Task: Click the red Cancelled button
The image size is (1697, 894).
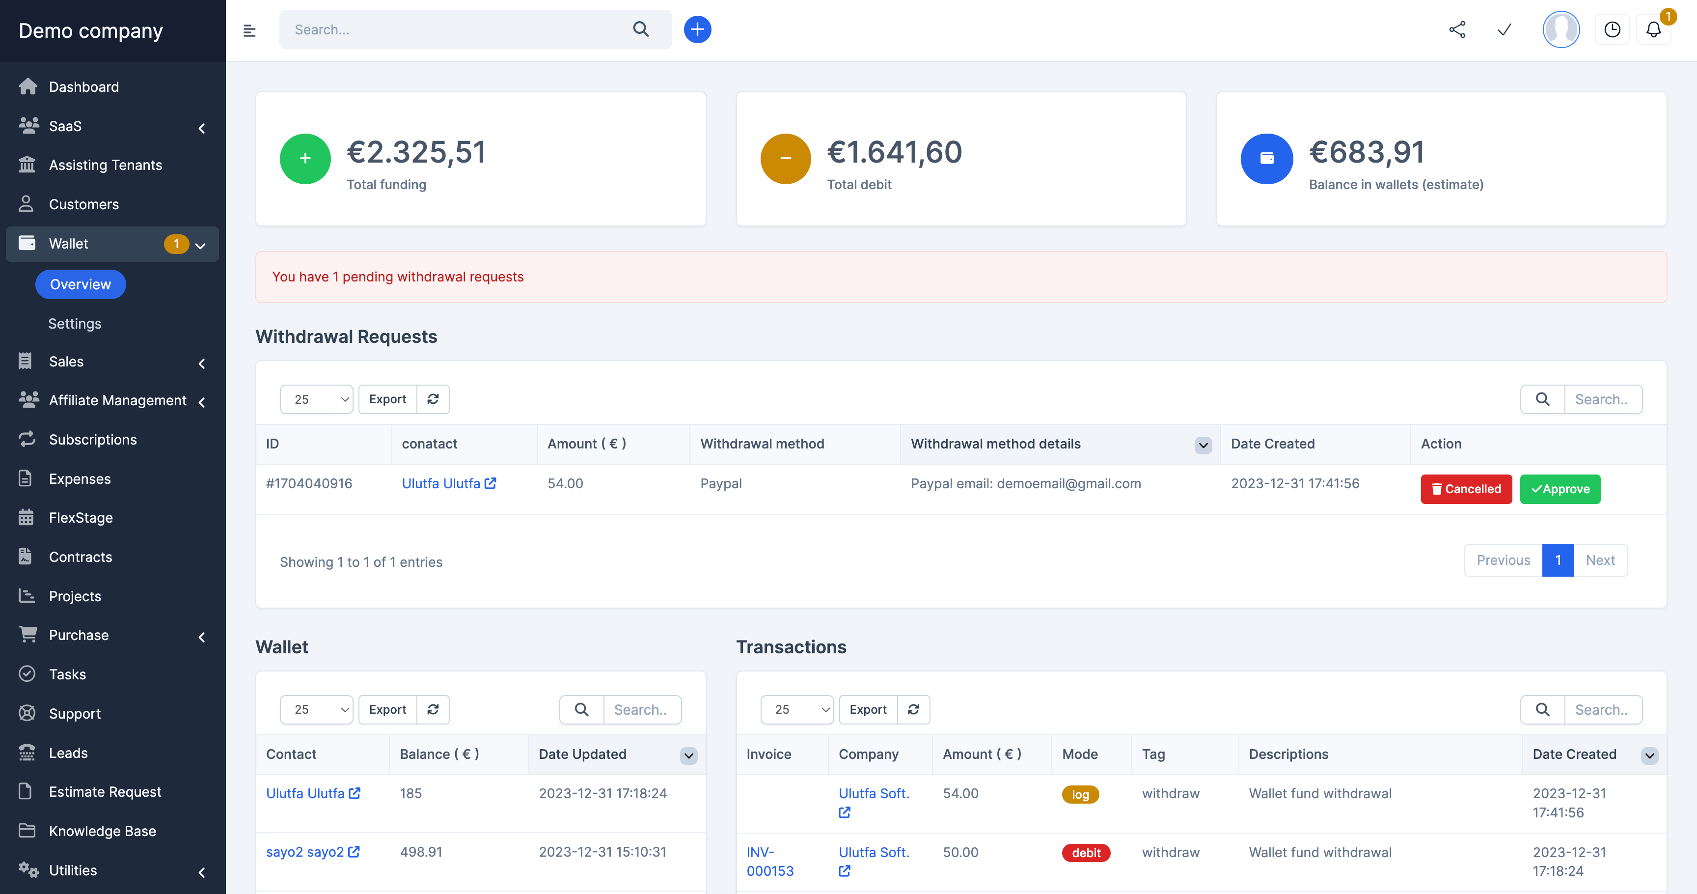Action: (x=1466, y=489)
